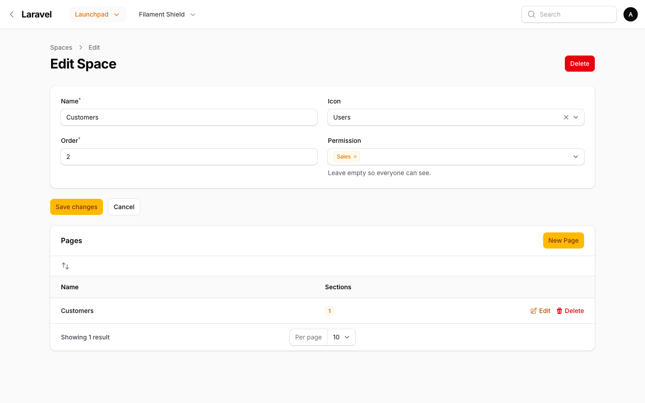Go to Spaces breadcrumb
Image resolution: width=645 pixels, height=403 pixels.
61,47
